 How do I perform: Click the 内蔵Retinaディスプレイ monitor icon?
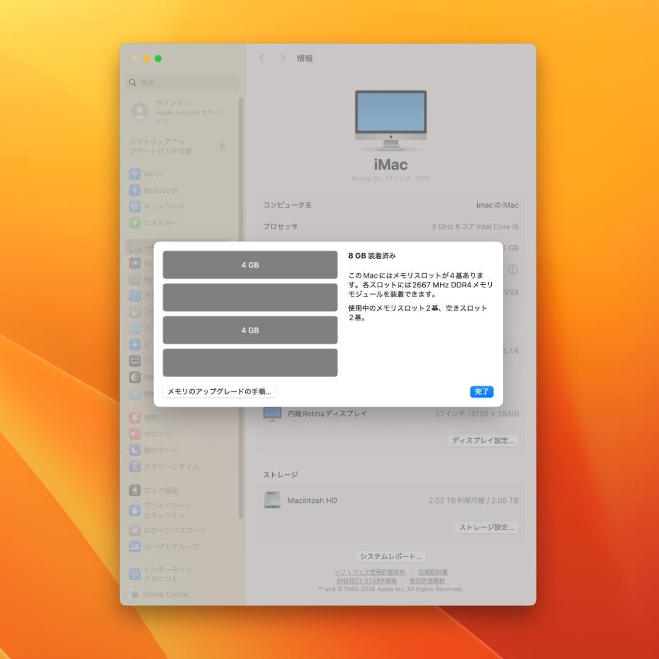click(272, 414)
